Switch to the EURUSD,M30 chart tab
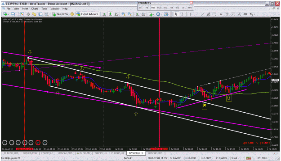281x161 pixels. point(11,153)
